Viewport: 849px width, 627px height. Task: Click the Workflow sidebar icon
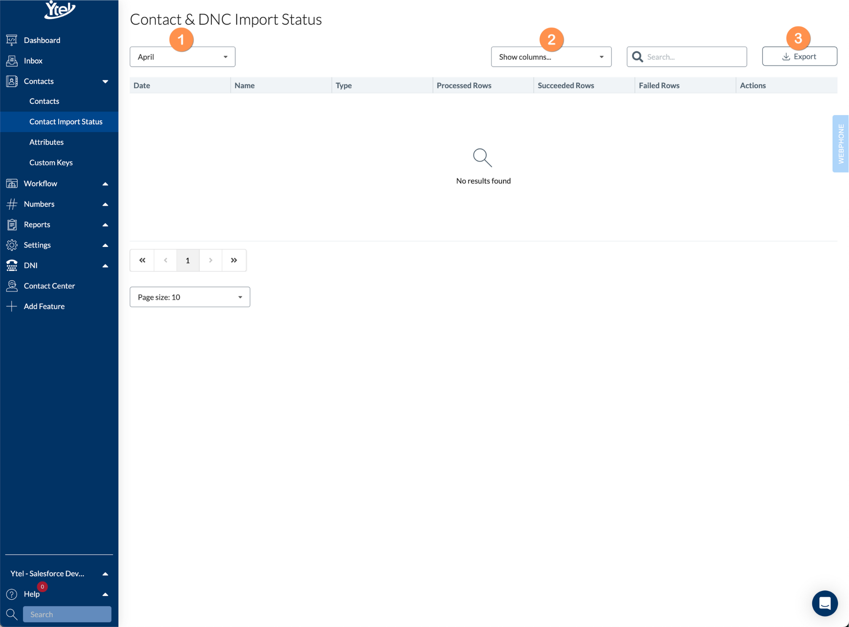click(x=12, y=183)
